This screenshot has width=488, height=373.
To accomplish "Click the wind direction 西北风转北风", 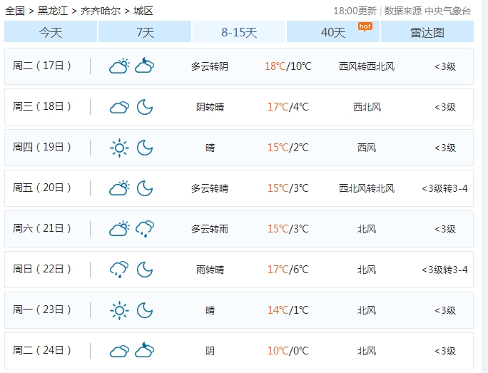I will click(x=367, y=188).
